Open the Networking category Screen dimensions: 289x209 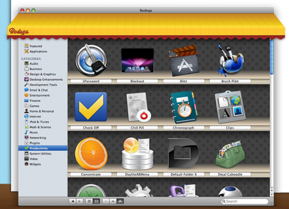point(35,137)
